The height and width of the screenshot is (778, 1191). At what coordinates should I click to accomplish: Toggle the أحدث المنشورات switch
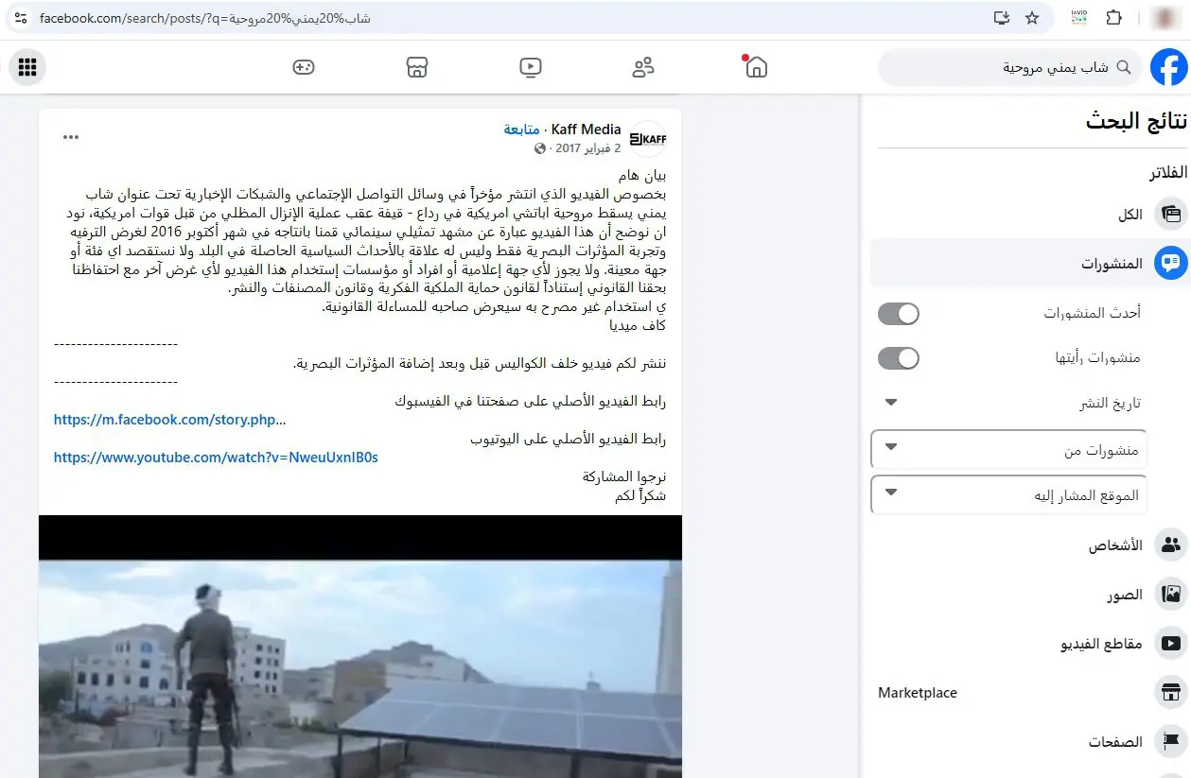[899, 313]
